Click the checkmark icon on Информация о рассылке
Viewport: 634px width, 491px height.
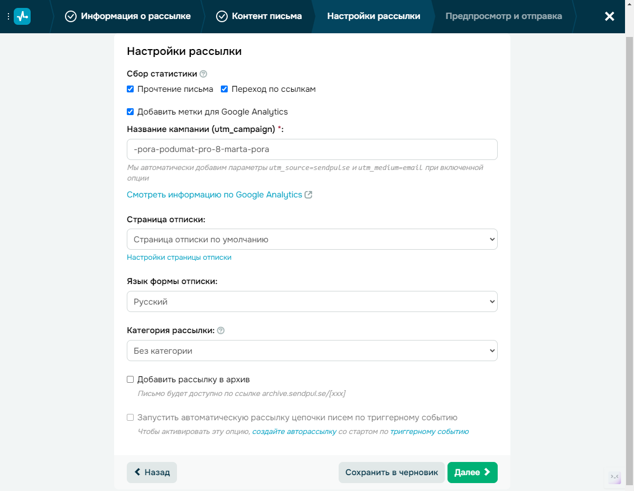click(x=71, y=16)
